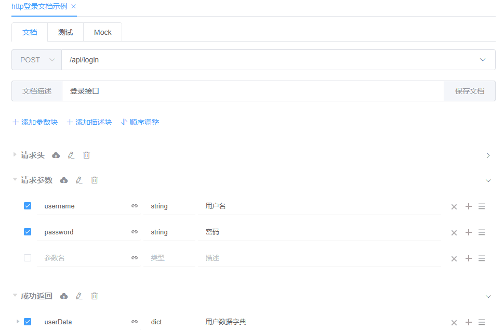Click cloud upload icon next to 请求参数
Screen dimensions: 504x330
[x=64, y=180]
